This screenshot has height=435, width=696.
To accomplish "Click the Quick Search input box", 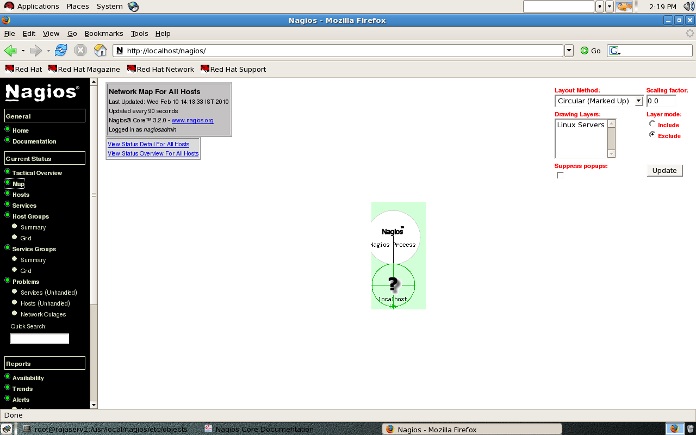I will tap(40, 339).
